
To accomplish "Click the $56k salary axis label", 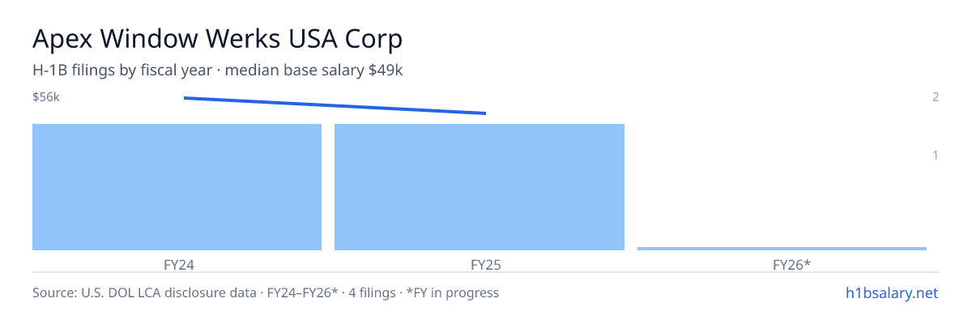I will coord(46,97).
